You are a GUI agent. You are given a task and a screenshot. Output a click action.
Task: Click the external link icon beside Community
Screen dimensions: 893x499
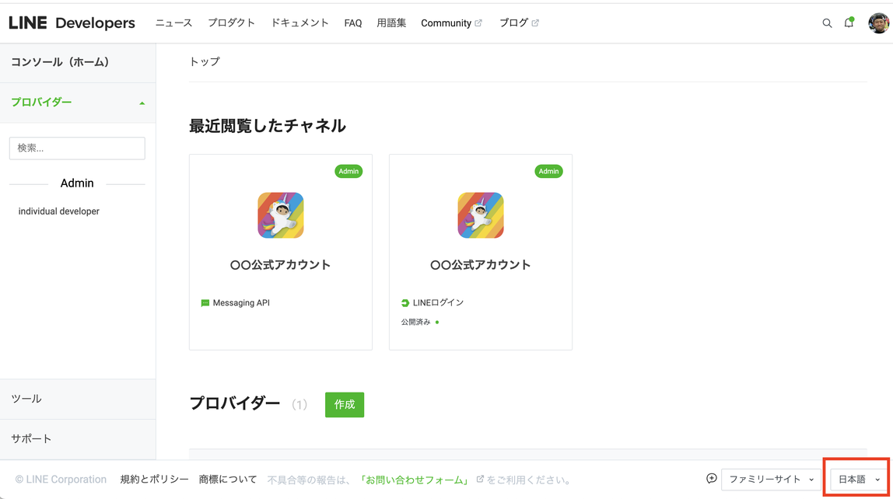point(478,23)
